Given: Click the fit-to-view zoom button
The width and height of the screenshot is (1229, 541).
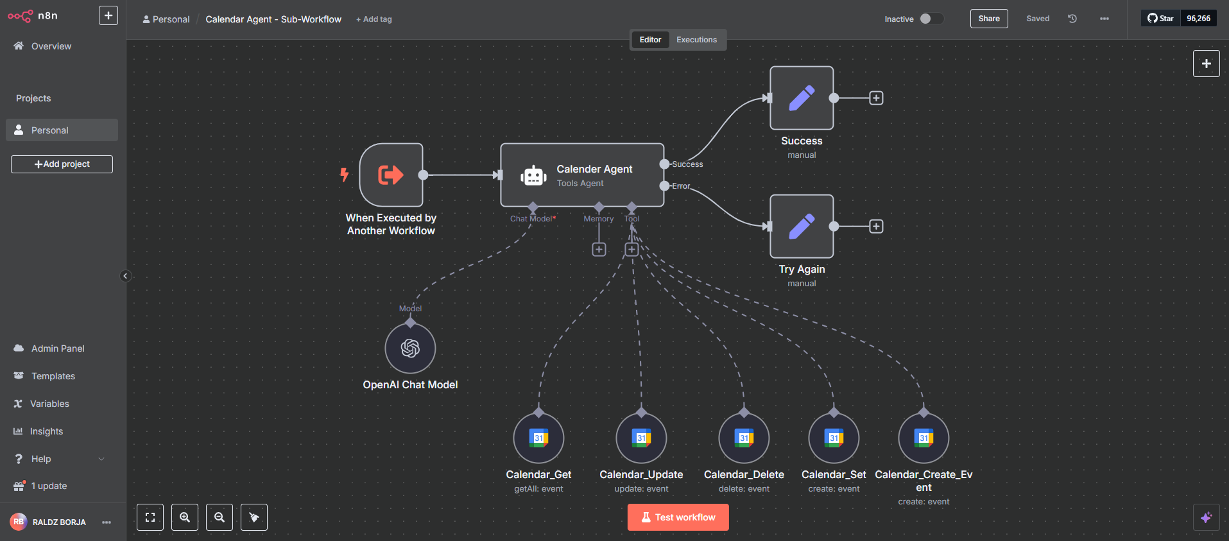Looking at the screenshot, I should (150, 517).
